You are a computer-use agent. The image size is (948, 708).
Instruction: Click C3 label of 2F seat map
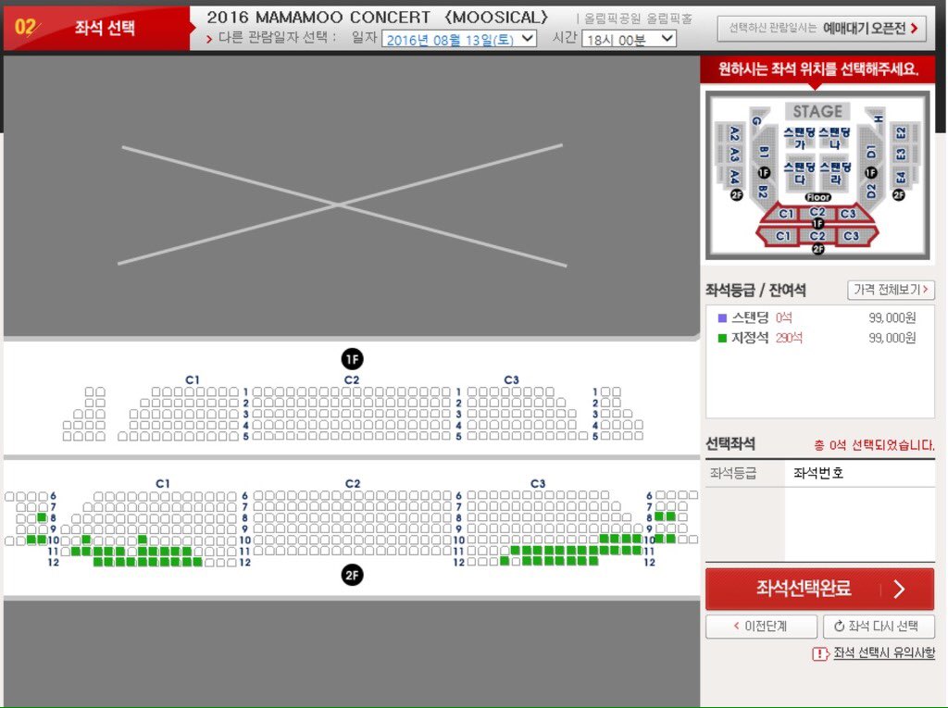point(538,484)
